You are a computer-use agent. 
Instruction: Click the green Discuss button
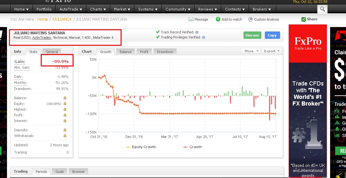(252, 35)
